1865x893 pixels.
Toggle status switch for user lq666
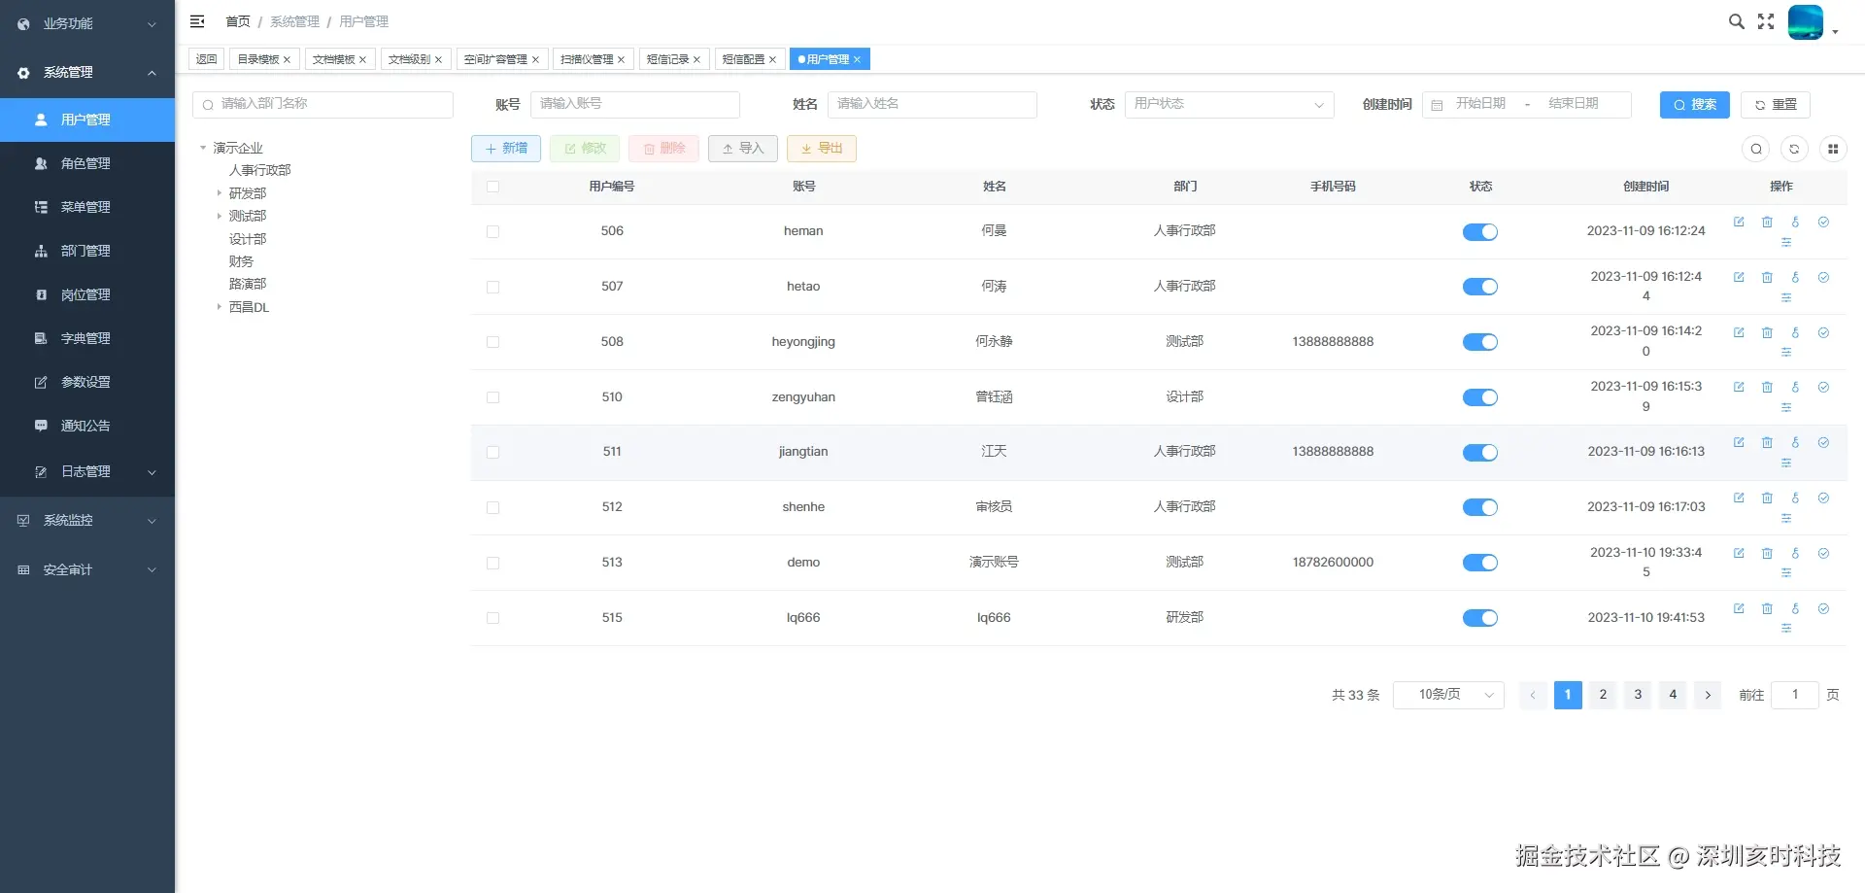tap(1479, 618)
